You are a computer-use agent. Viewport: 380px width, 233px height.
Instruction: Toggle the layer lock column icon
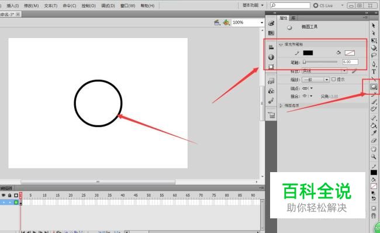9,195
